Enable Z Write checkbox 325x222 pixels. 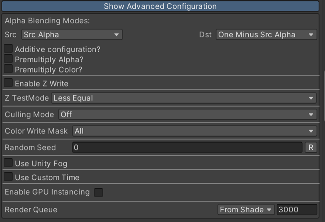[x=8, y=83]
